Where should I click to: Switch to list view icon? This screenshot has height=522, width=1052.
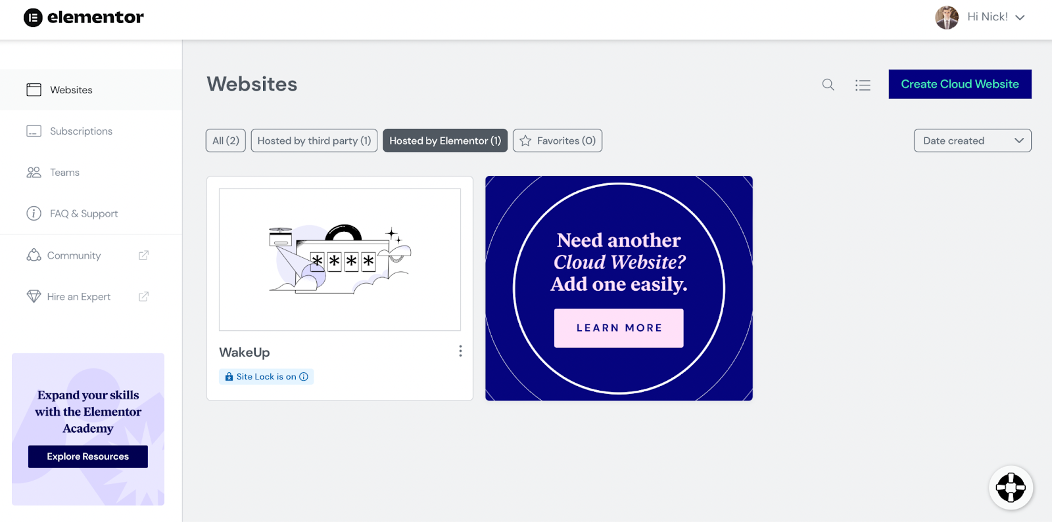tap(863, 85)
